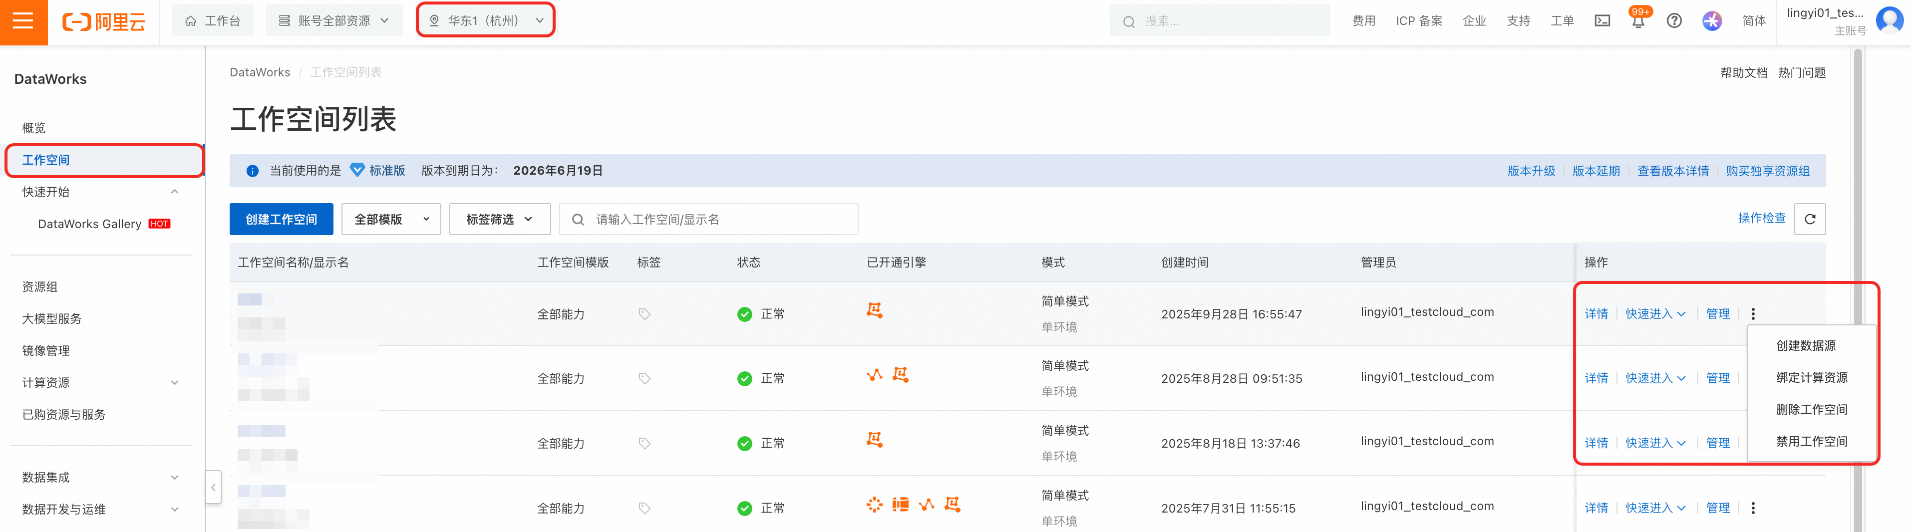Click the 操作检查 link
The image size is (1911, 532).
coord(1762,218)
